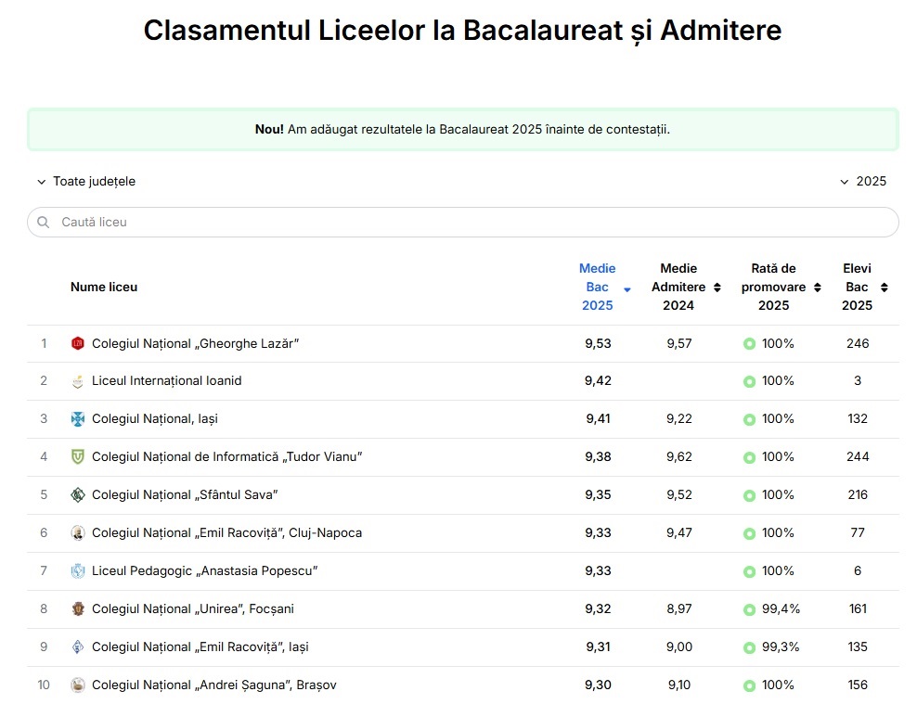Click green pass-rate circle for Sfântul Sava
This screenshot has height=704, width=917.
tap(749, 496)
